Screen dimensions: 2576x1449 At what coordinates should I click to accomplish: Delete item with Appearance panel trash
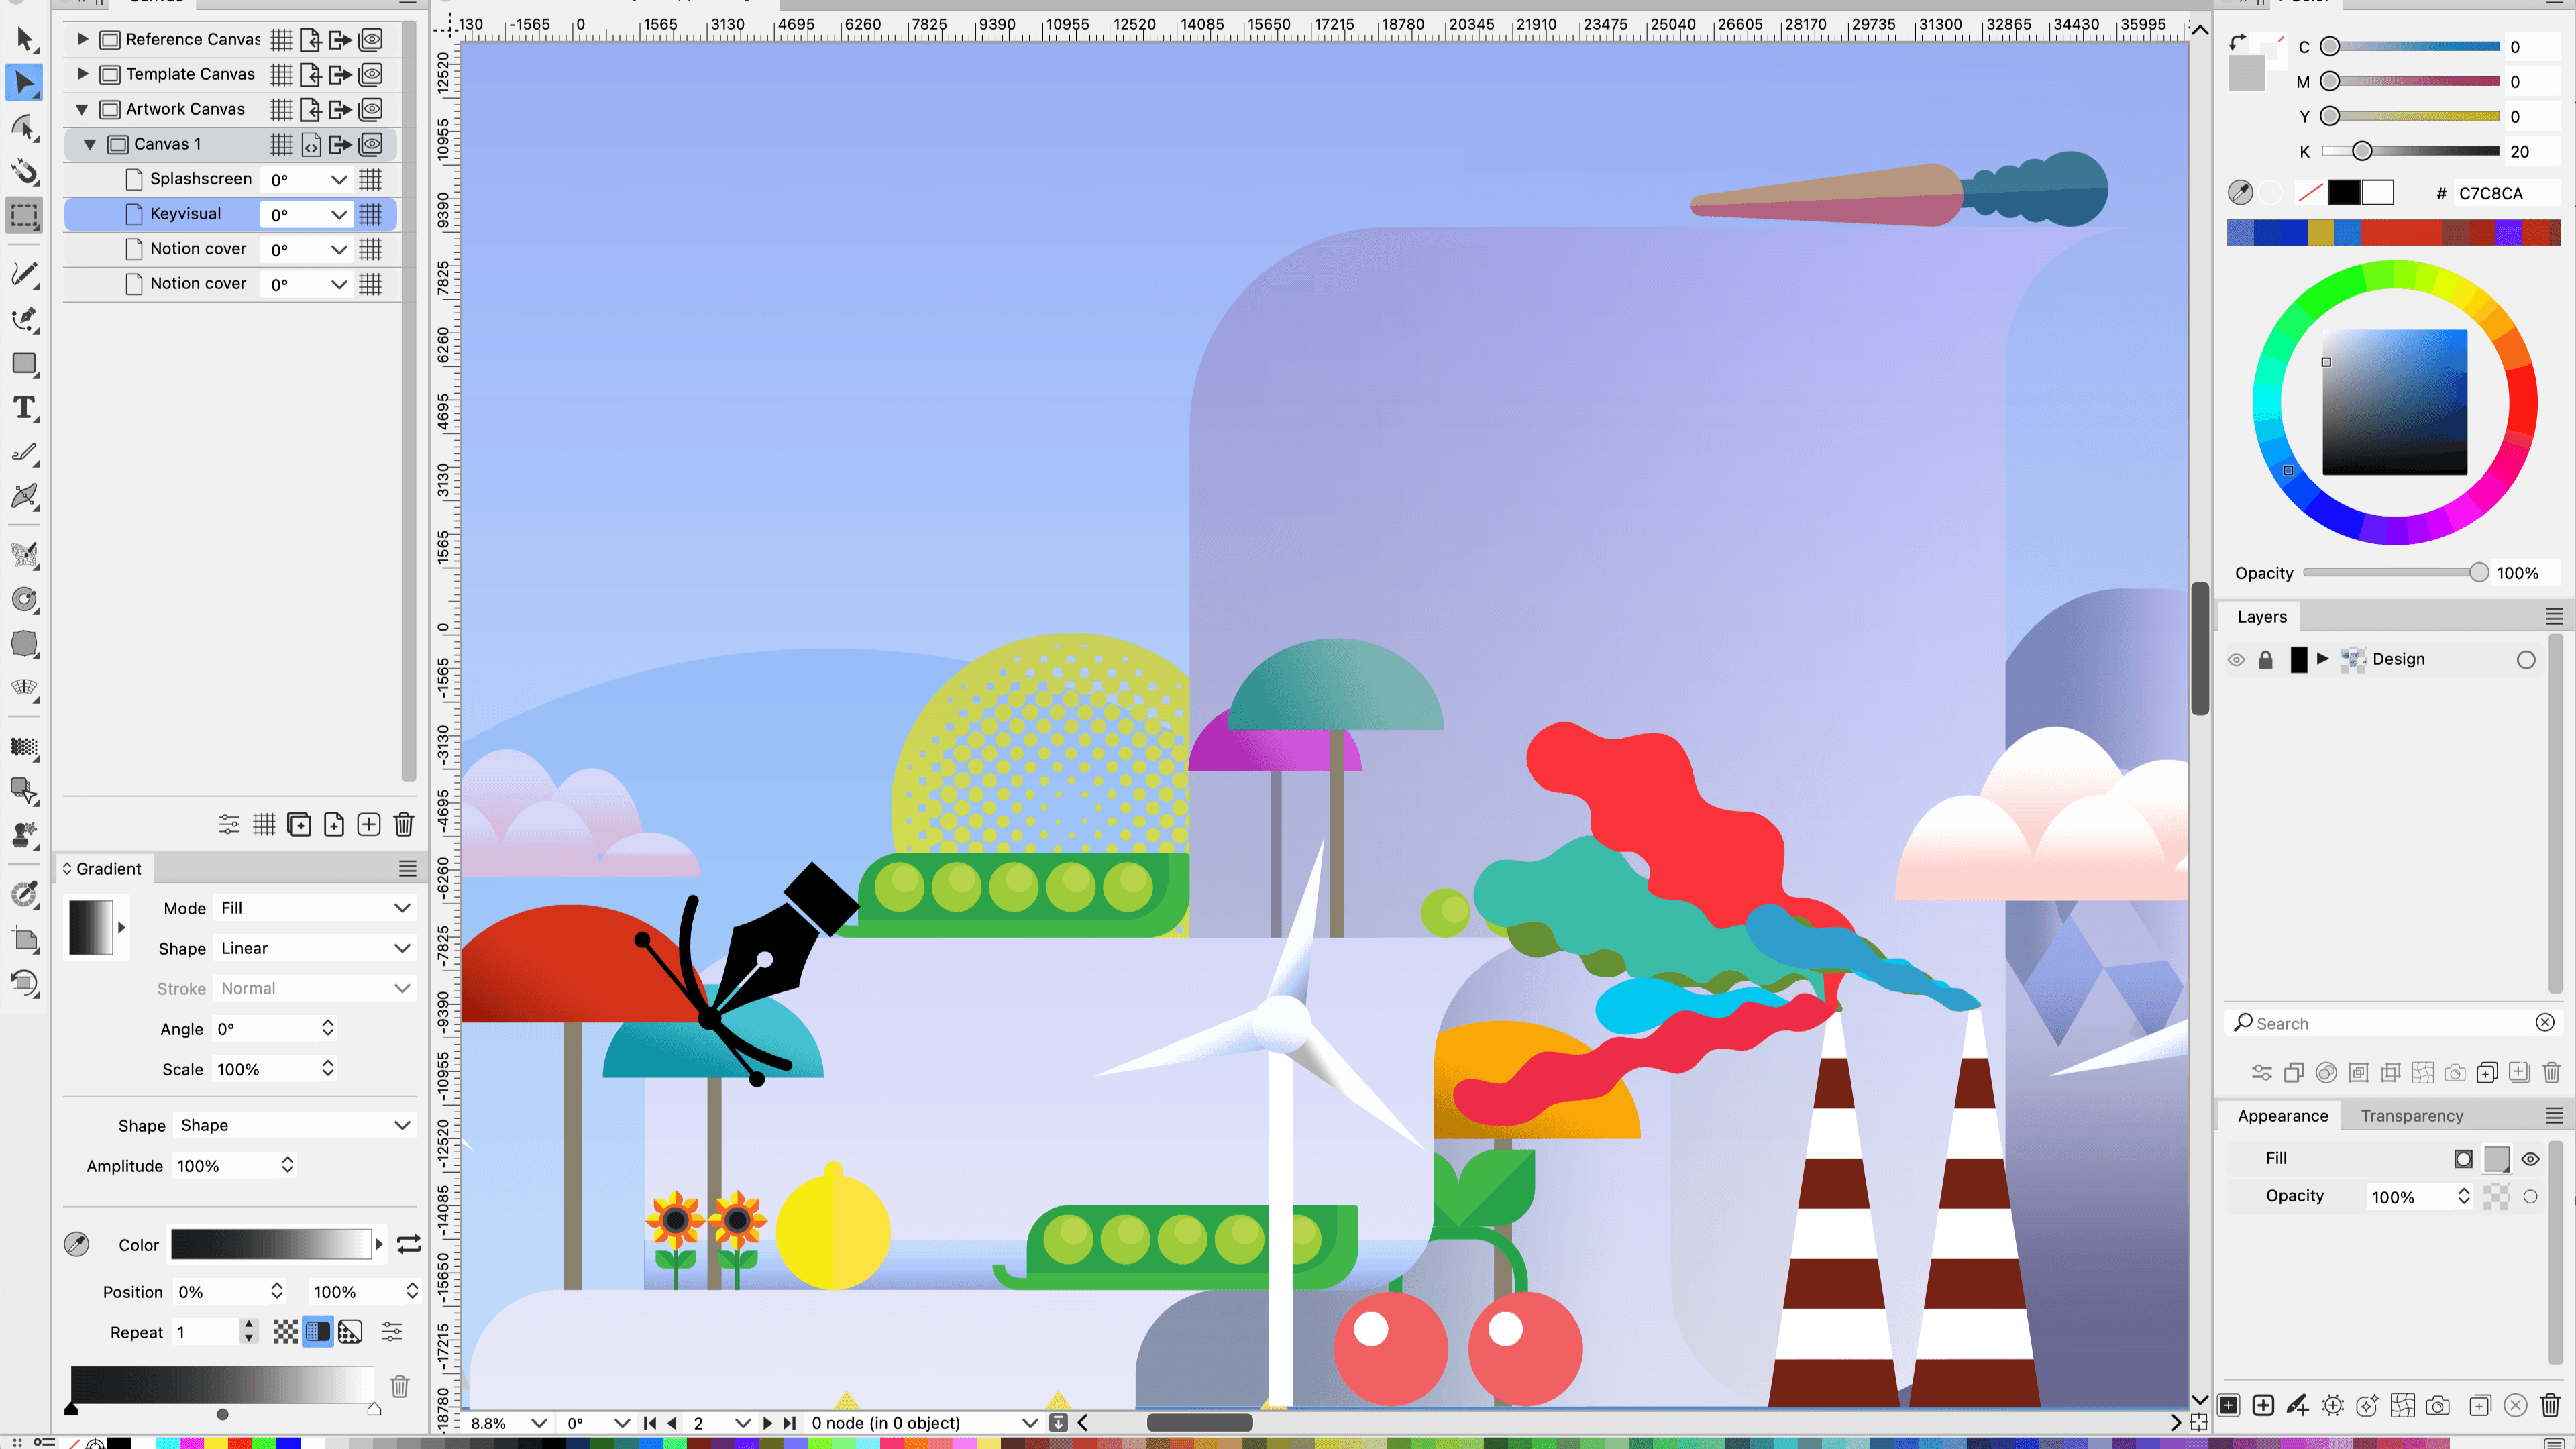(2549, 1405)
